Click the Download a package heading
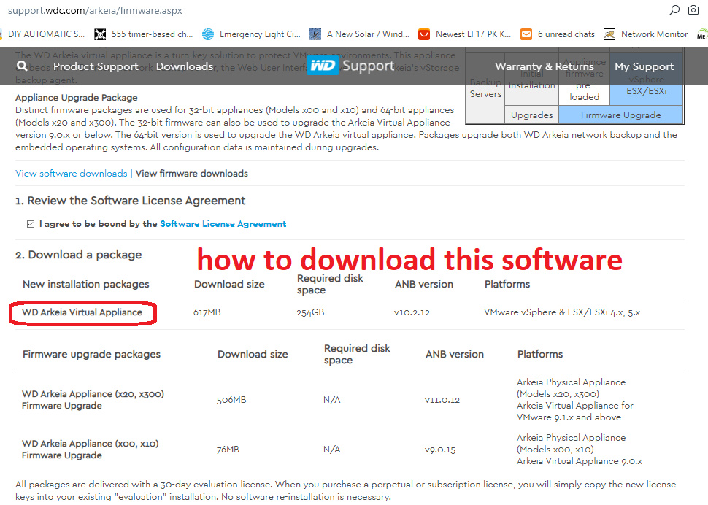 (79, 255)
